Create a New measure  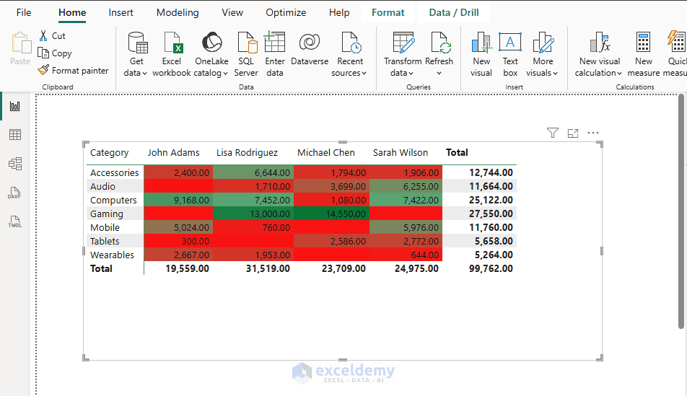point(643,55)
